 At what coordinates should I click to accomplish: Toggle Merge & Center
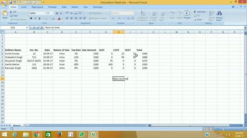click(x=98, y=18)
